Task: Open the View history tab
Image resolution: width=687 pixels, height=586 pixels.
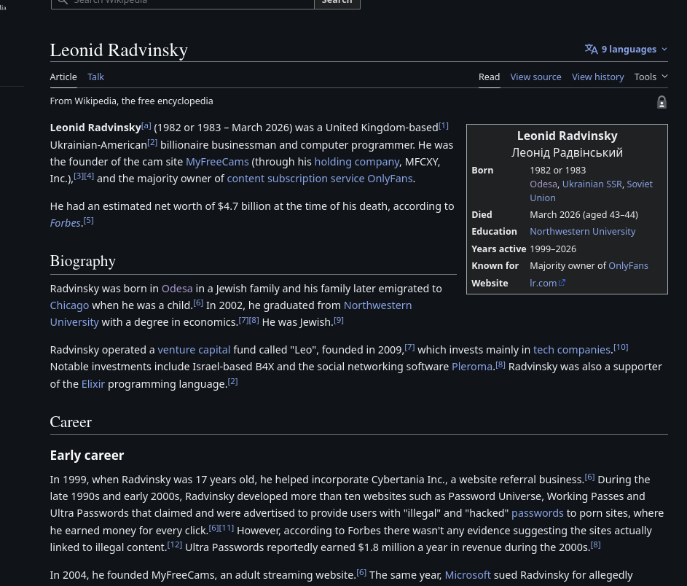Action: tap(597, 77)
